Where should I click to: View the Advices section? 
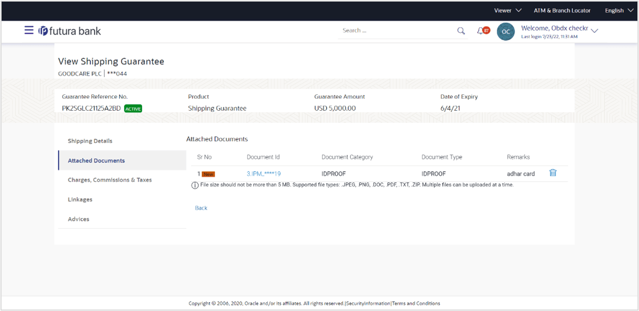click(78, 219)
